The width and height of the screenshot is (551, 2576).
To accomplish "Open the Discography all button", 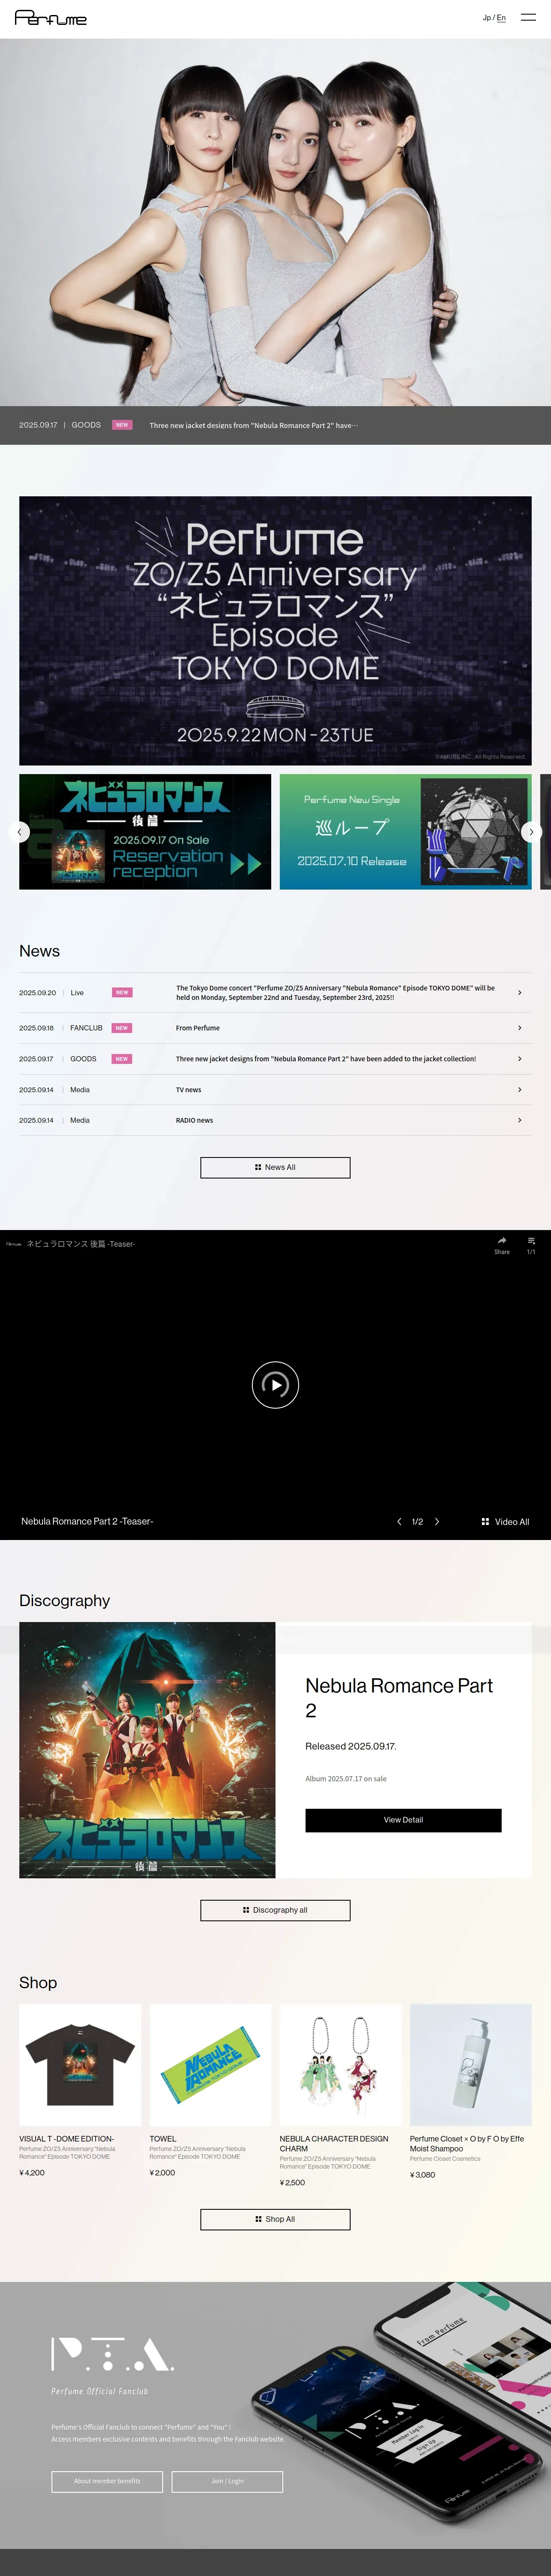I will click(275, 1910).
